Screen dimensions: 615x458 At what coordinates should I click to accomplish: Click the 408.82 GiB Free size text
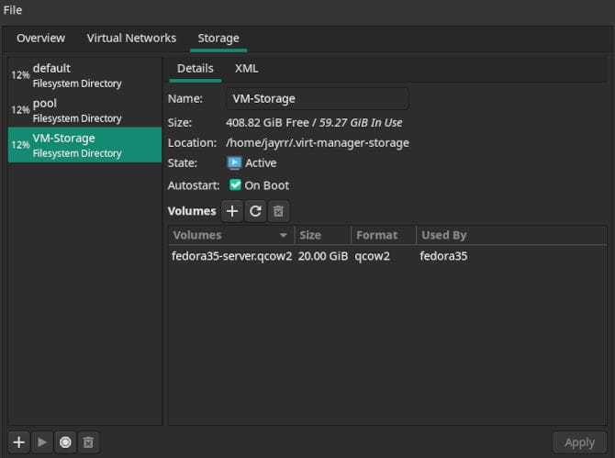coord(267,123)
